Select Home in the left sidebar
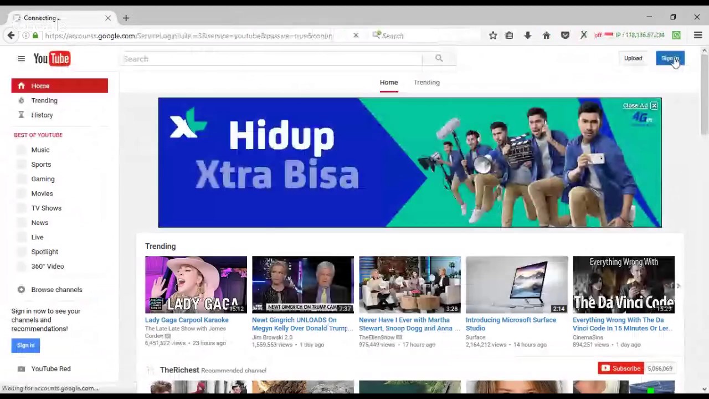The height and width of the screenshot is (399, 709). [x=60, y=86]
